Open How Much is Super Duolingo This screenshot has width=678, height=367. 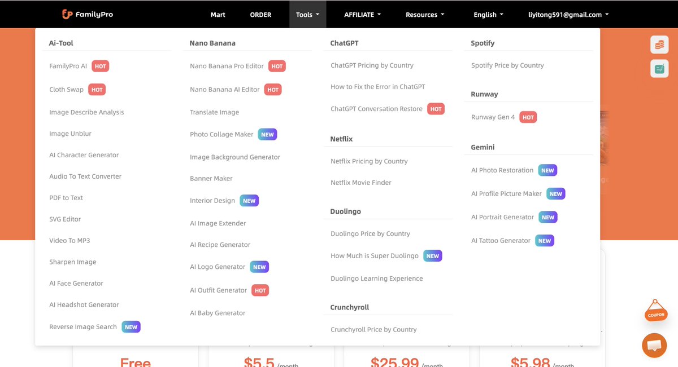pos(375,256)
